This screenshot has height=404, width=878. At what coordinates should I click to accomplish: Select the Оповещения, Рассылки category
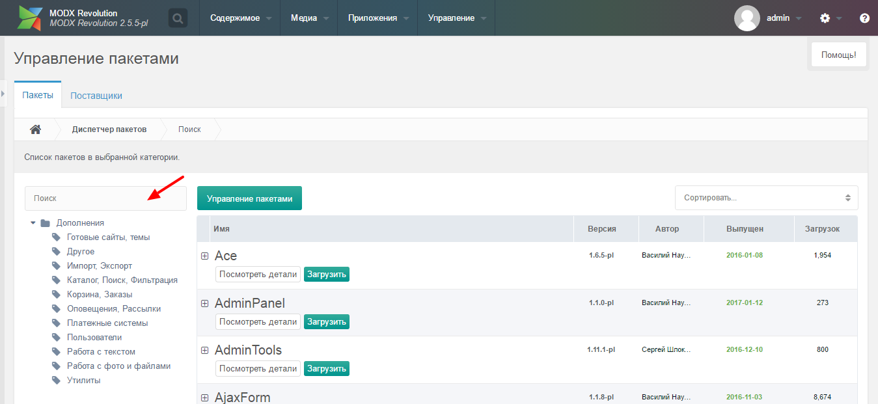click(114, 309)
